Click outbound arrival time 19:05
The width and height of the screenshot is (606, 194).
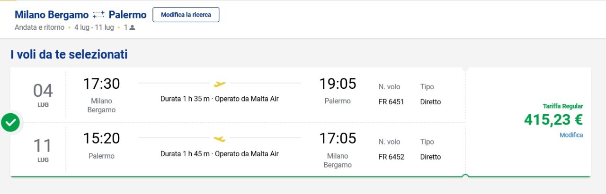(338, 84)
